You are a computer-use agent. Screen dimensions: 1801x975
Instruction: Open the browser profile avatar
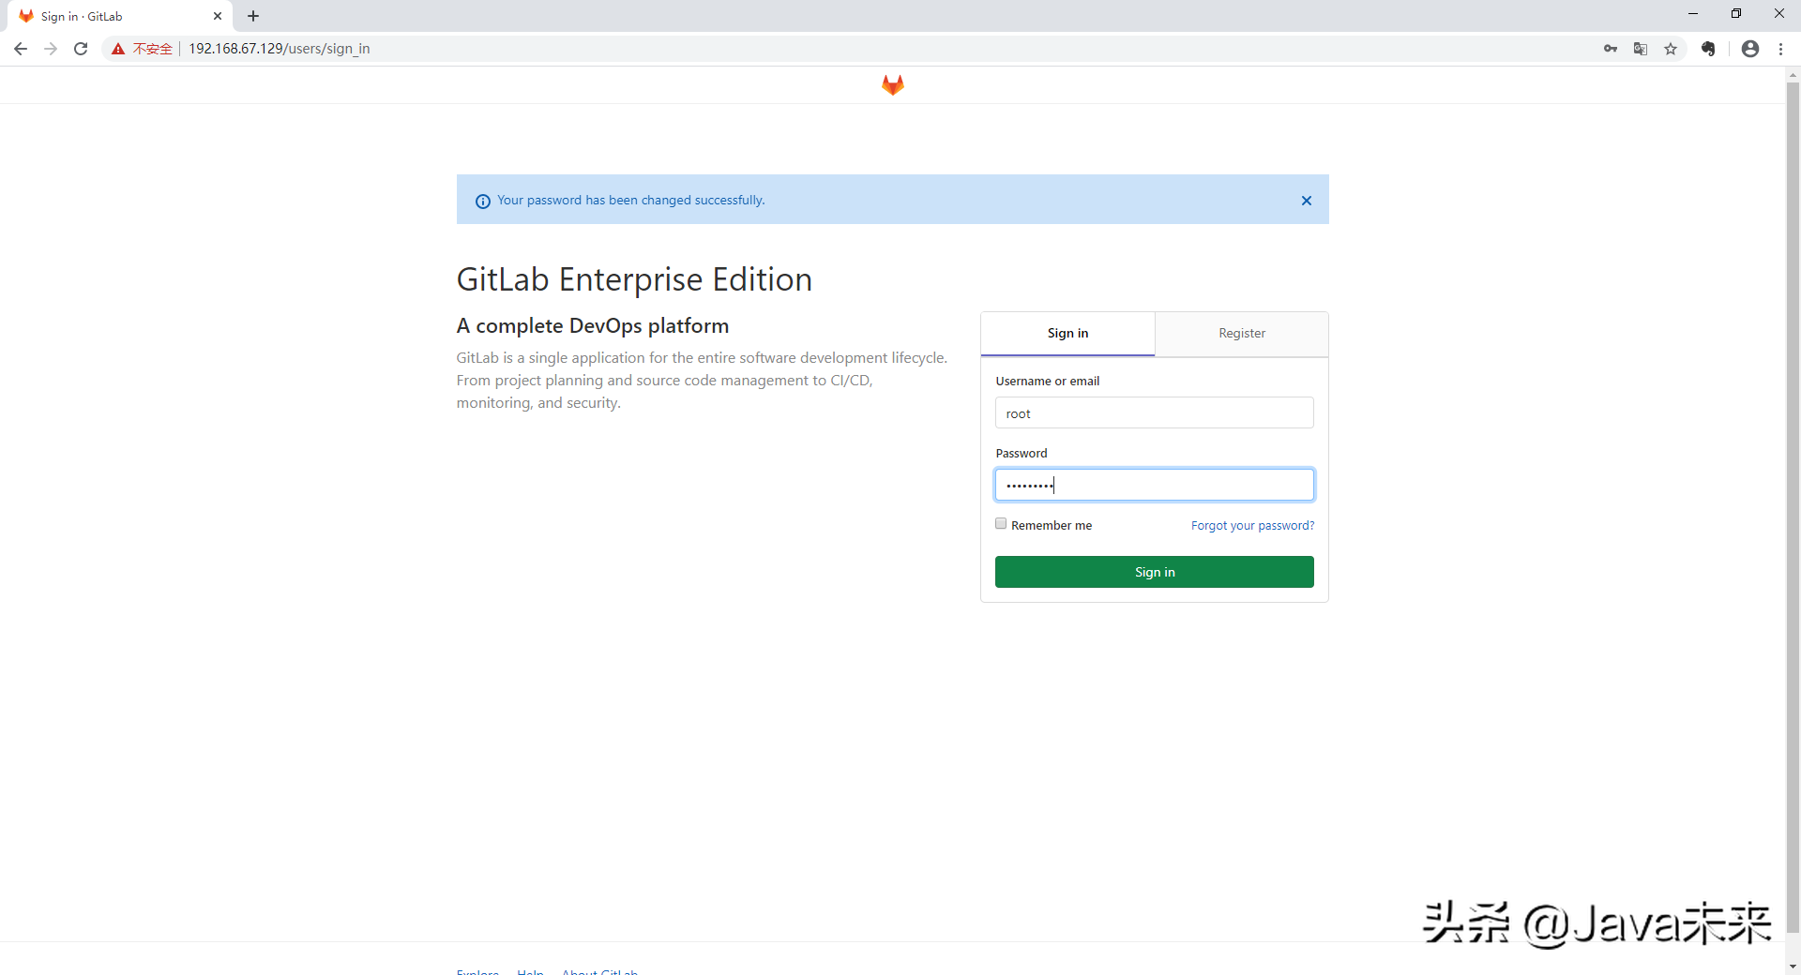(x=1750, y=49)
